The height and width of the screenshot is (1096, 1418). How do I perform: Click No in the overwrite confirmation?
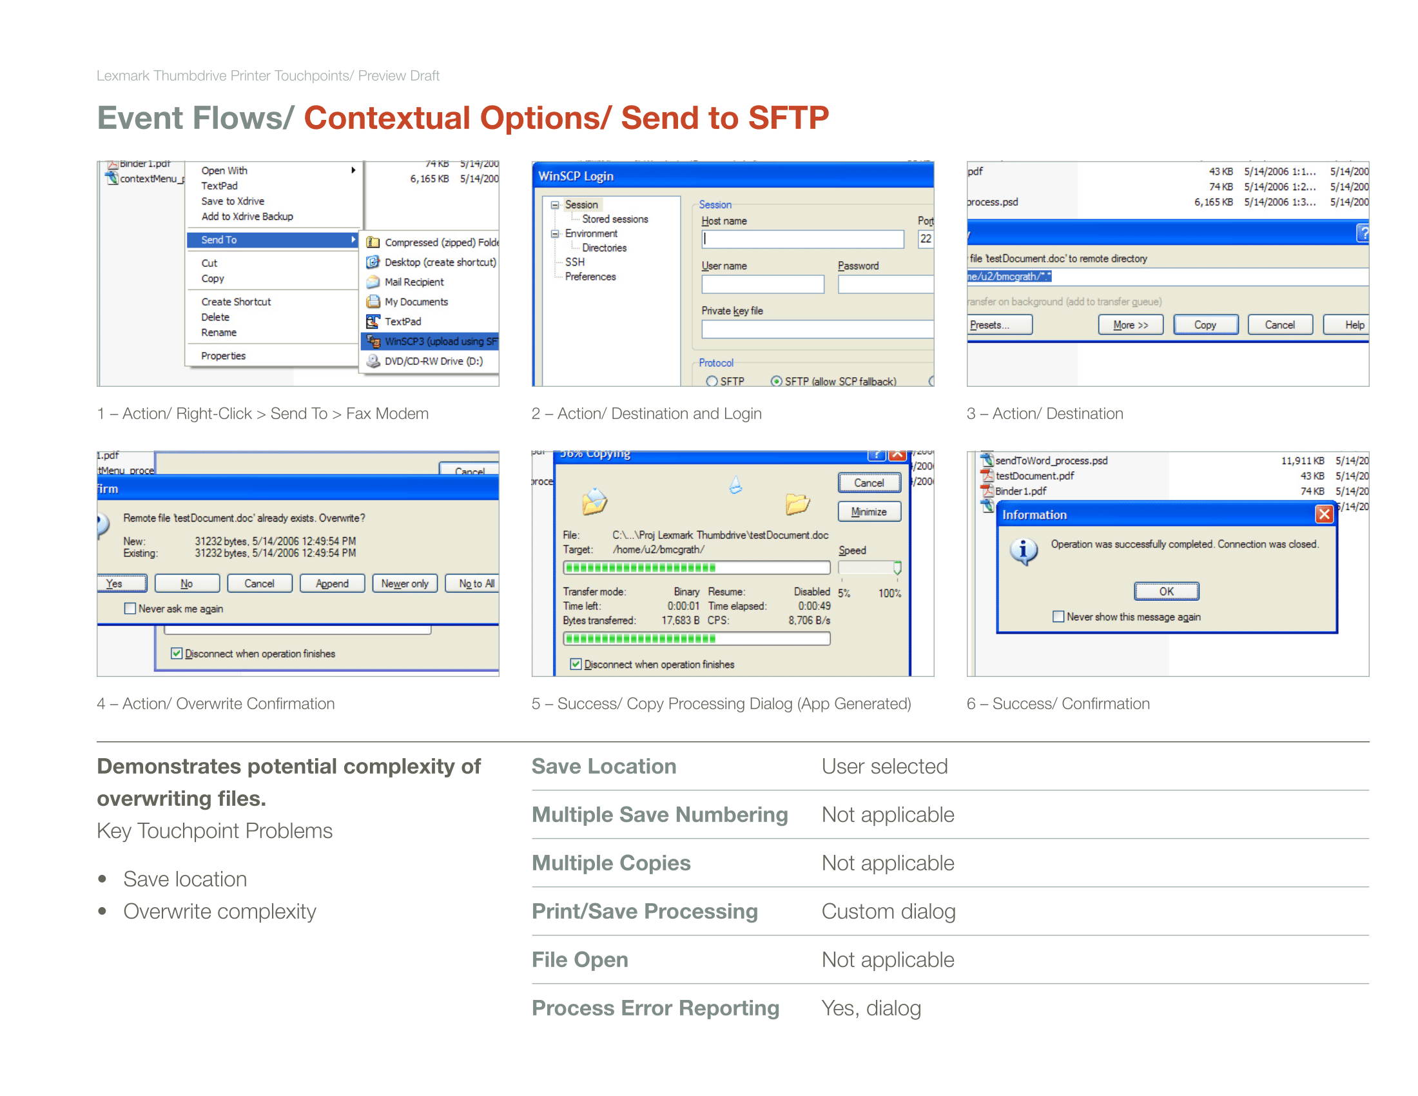click(x=187, y=583)
